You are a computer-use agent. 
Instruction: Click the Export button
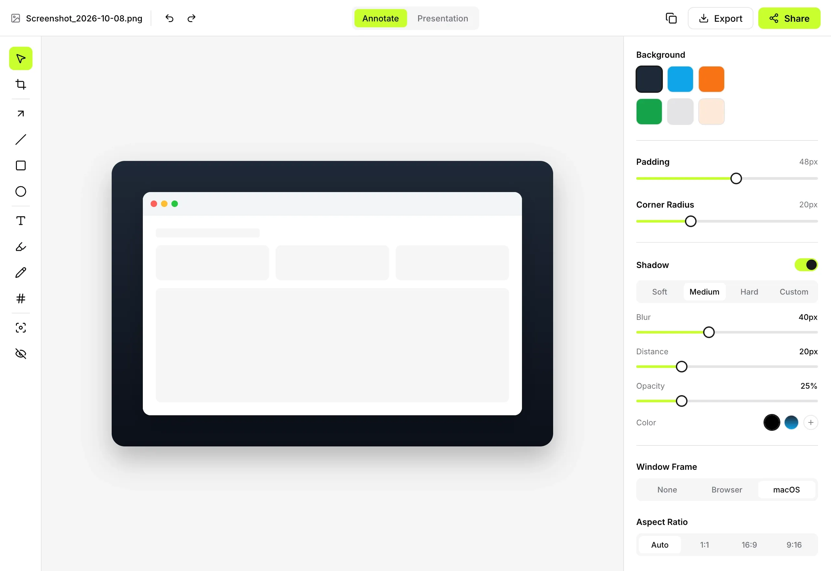[720, 18]
